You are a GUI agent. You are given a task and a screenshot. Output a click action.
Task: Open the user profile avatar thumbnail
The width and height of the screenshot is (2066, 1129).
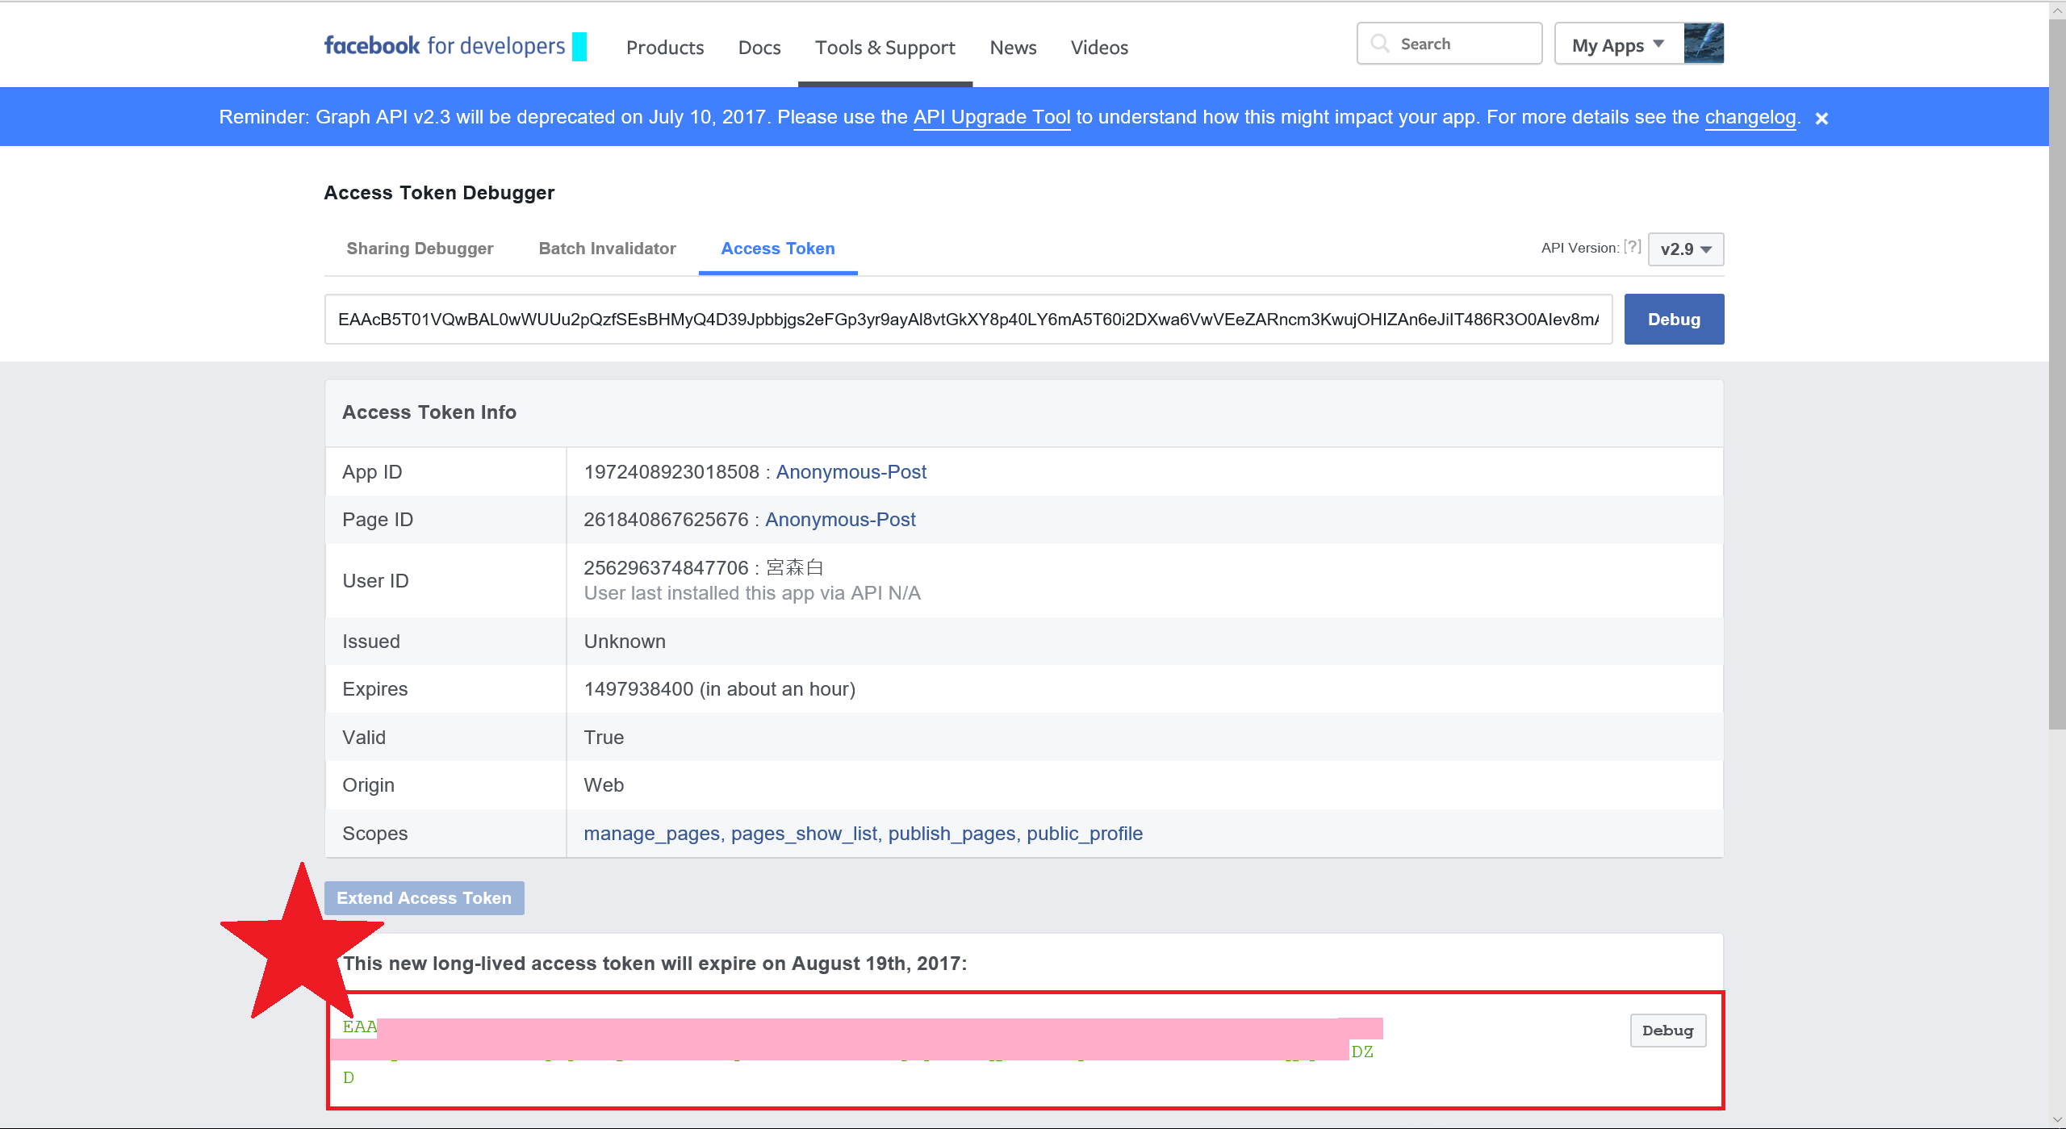click(x=1704, y=44)
